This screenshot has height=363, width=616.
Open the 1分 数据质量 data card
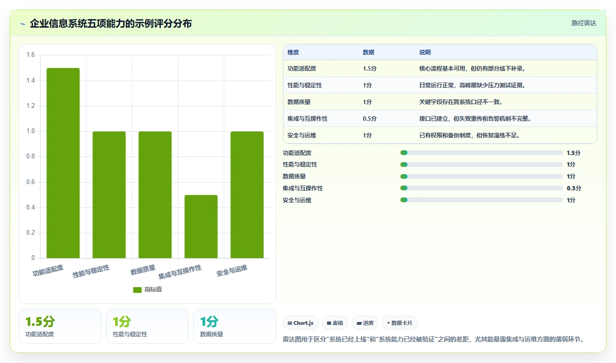pyautogui.click(x=235, y=326)
